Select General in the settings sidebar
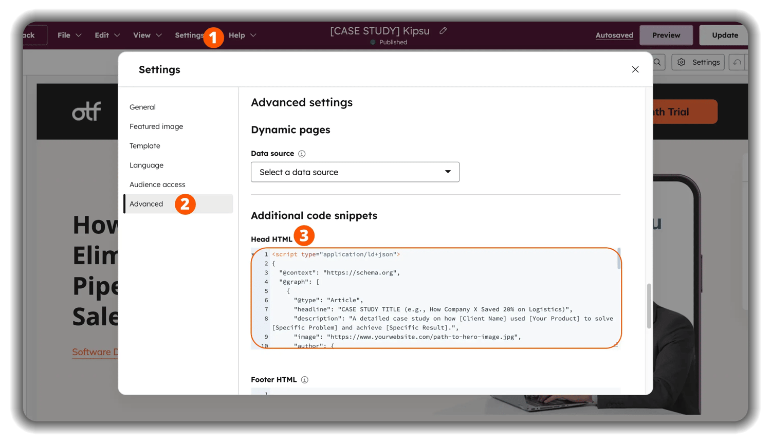This screenshot has height=443, width=771. point(142,107)
